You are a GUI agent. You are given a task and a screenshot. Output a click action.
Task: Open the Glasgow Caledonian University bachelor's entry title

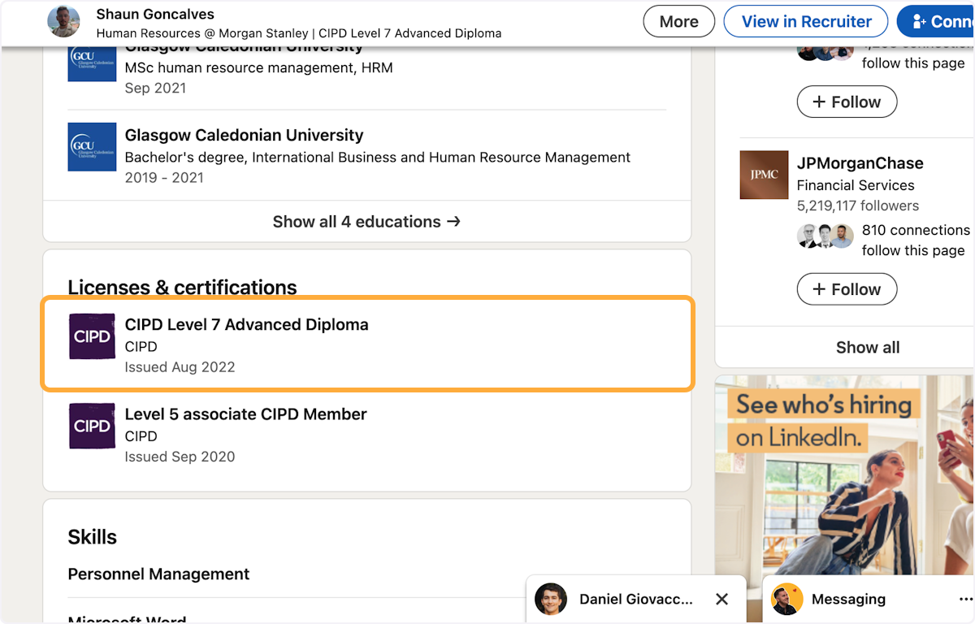244,135
